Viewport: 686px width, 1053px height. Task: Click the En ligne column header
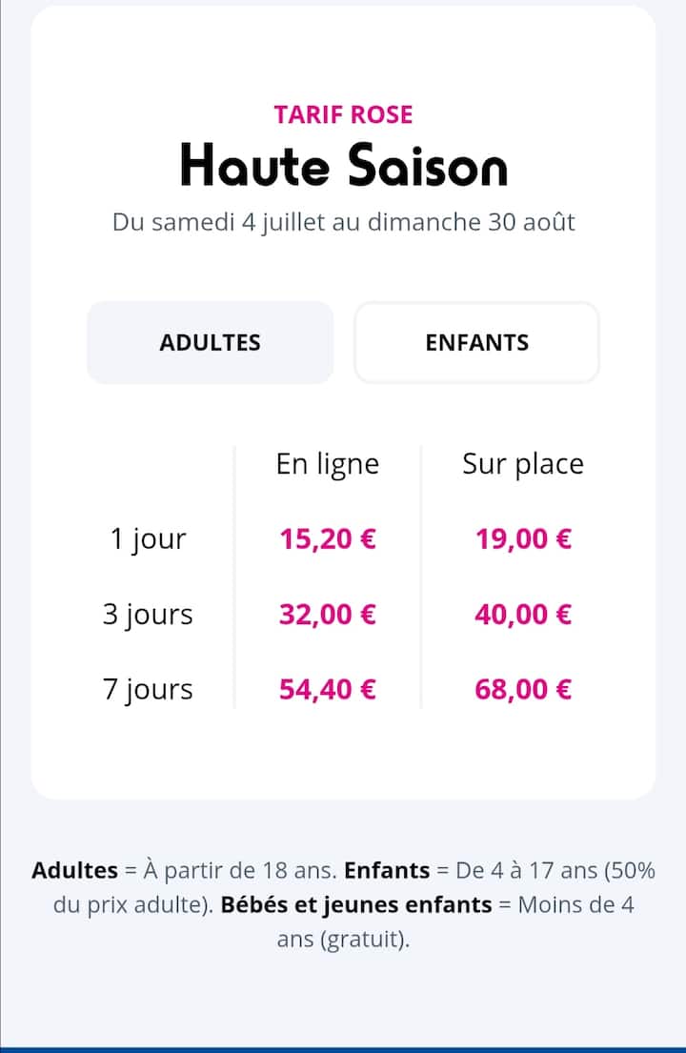(328, 465)
